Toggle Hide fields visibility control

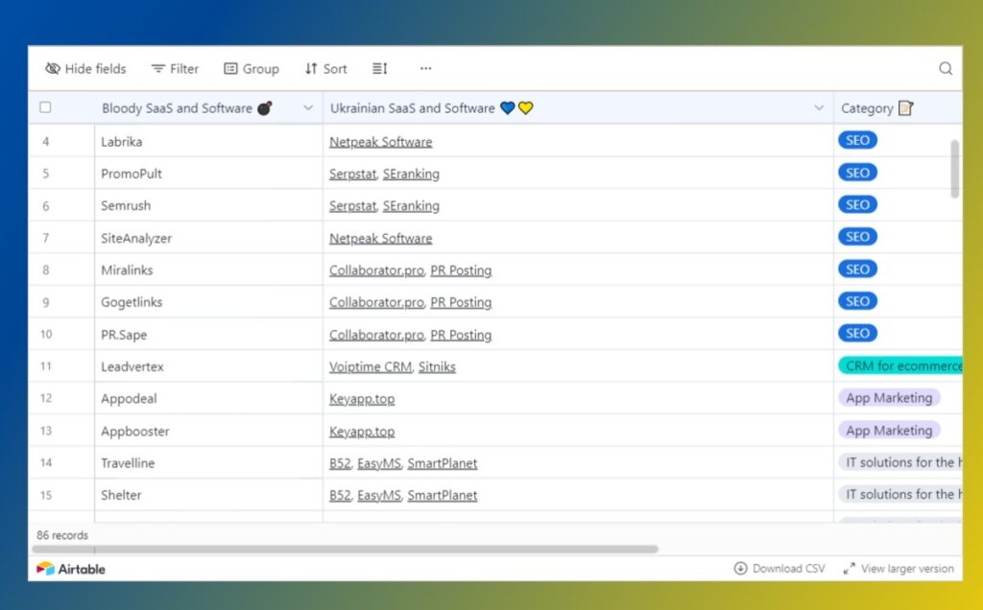tap(85, 69)
